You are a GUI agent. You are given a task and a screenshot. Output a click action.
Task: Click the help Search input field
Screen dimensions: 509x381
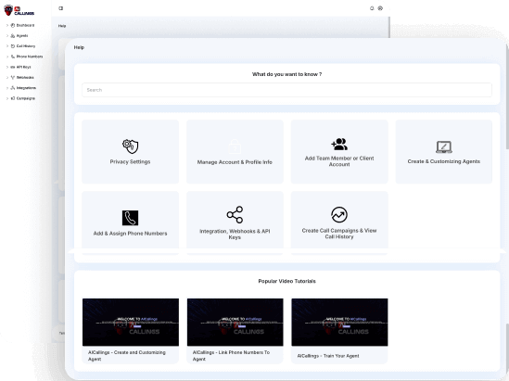(x=286, y=90)
